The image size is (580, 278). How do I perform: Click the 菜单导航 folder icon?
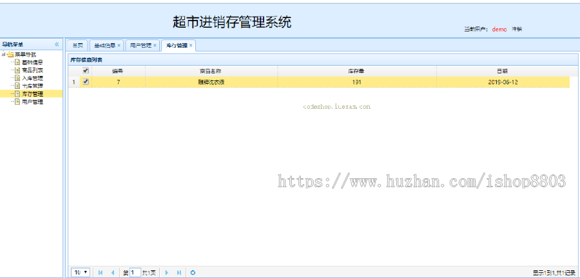(10, 55)
